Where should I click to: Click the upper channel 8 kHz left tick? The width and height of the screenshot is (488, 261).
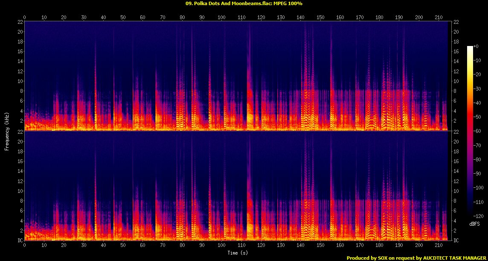pyautogui.click(x=20, y=91)
